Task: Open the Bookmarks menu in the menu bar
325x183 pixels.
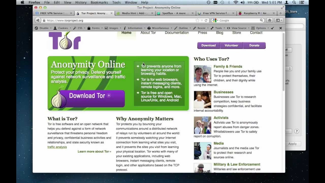Action: coord(99,3)
